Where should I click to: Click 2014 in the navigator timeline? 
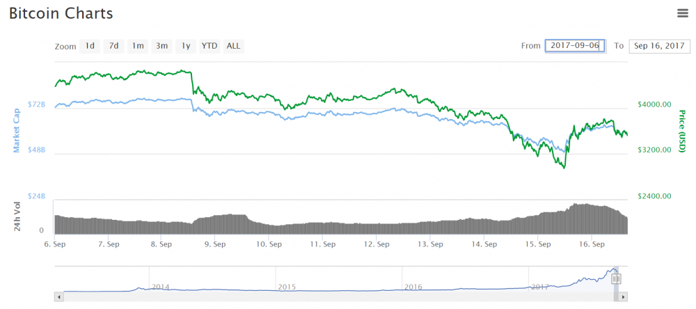[161, 287]
